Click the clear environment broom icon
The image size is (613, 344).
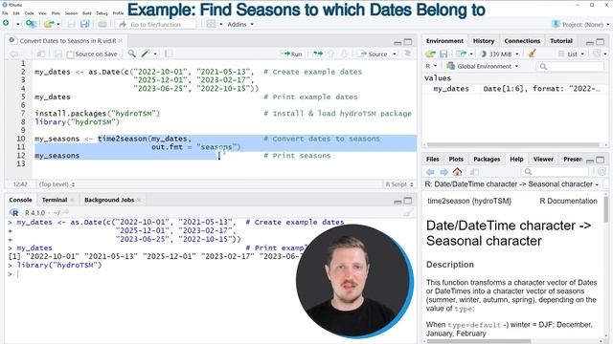click(x=532, y=54)
